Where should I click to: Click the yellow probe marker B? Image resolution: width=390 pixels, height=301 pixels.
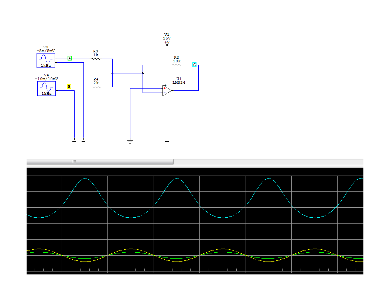69,87
